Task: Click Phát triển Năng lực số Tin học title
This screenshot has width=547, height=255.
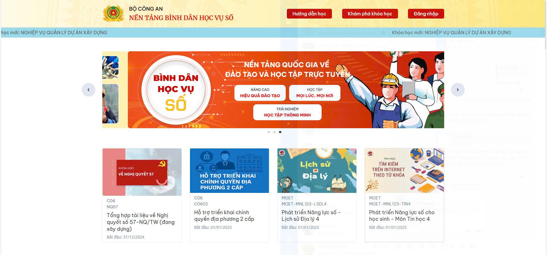Action: [402, 216]
